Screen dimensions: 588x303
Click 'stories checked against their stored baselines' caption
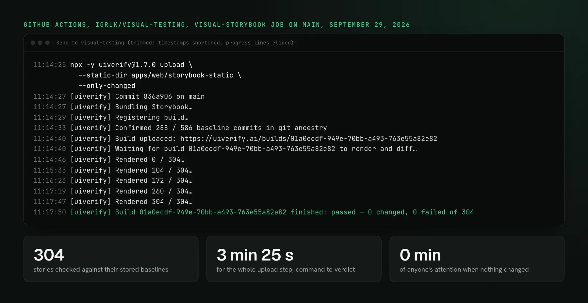pos(101,270)
